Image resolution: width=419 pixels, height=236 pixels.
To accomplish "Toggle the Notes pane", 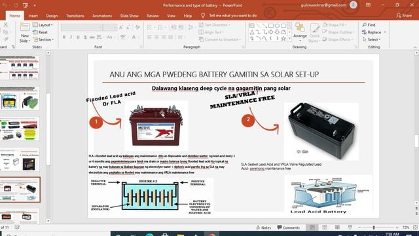I will point(263,227).
